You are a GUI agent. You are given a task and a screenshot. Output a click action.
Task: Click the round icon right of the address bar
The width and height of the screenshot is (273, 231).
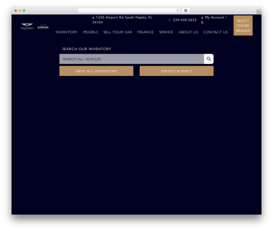pos(186,10)
